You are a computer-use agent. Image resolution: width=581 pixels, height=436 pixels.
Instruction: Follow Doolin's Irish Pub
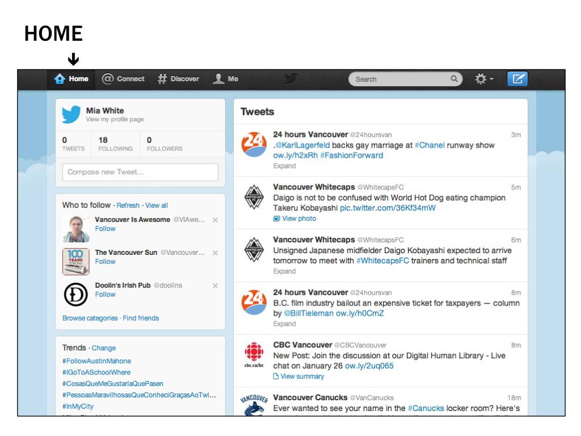coord(105,295)
